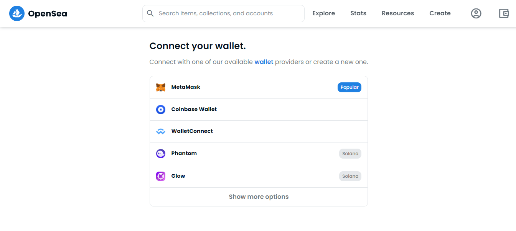Screen dimensions: 516x231
Task: Click the search magnifier icon
Action: pyautogui.click(x=151, y=13)
